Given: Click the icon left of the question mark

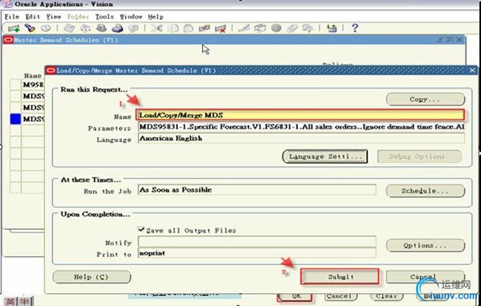Looking at the screenshot, I should coord(331,28).
